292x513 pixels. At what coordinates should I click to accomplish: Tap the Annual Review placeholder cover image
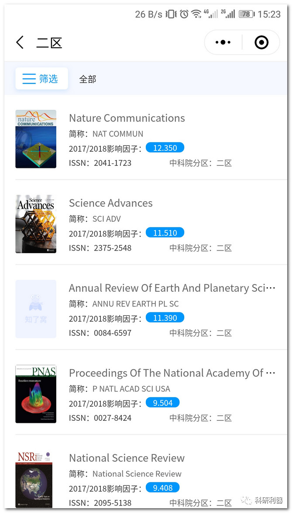coord(36,309)
